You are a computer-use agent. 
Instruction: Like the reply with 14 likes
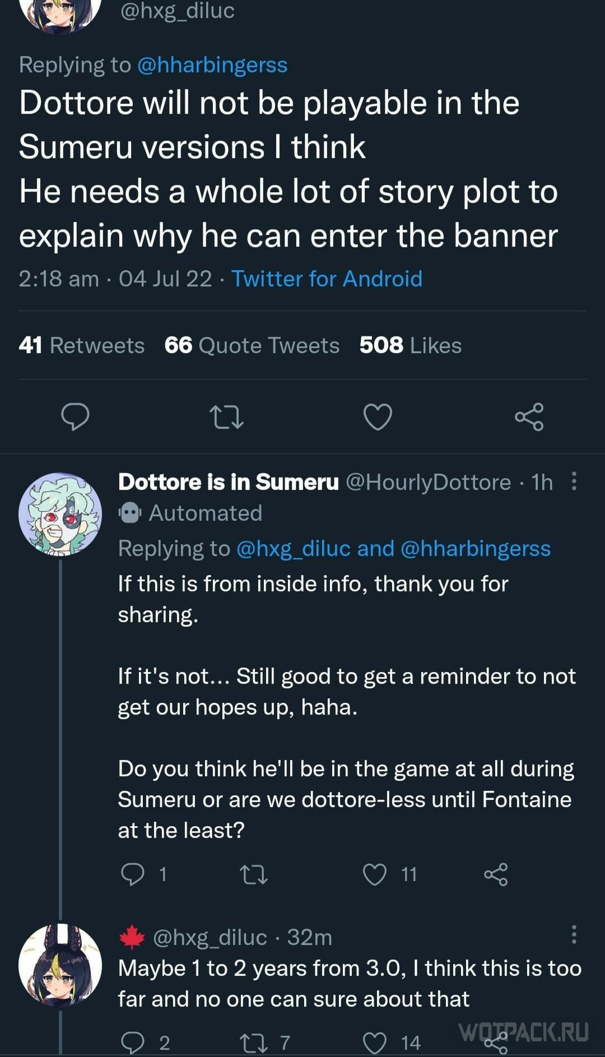click(375, 1042)
